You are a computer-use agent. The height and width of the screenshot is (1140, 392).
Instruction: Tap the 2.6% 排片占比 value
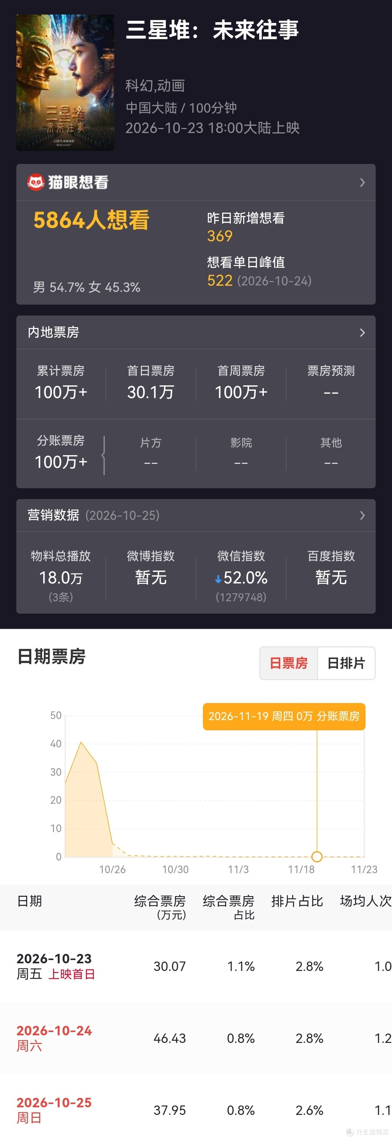(x=309, y=1110)
